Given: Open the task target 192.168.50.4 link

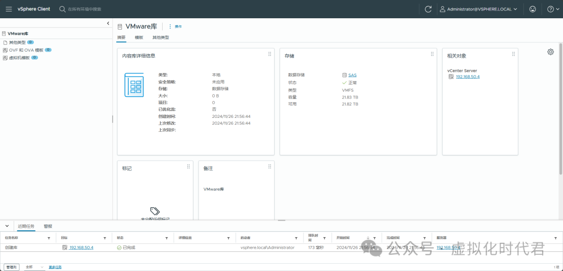Looking at the screenshot, I should pos(81,248).
